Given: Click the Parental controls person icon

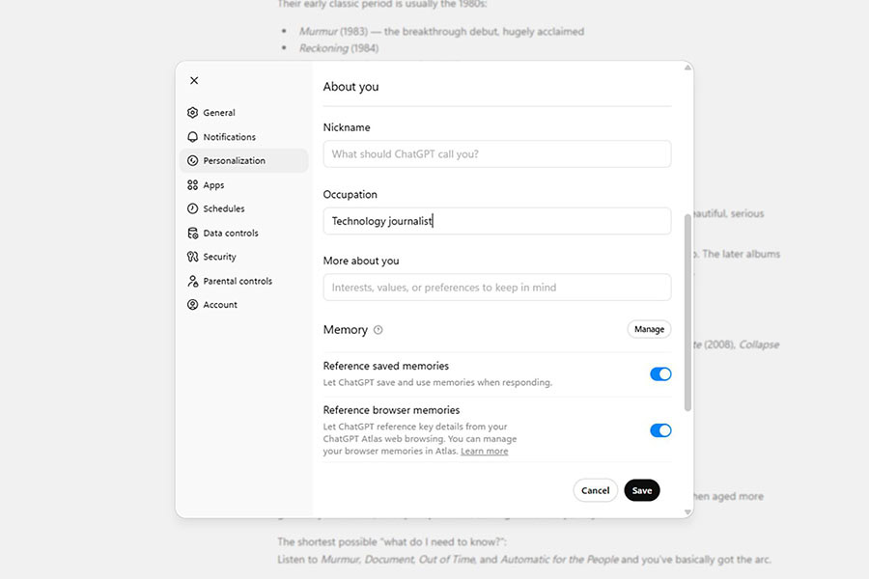Looking at the screenshot, I should coord(192,281).
